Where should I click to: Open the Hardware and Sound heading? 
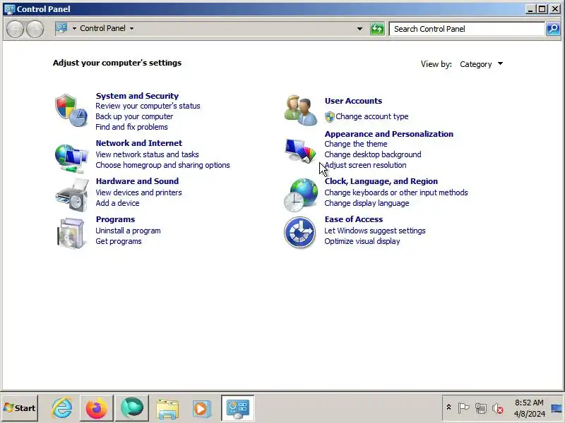[137, 181]
